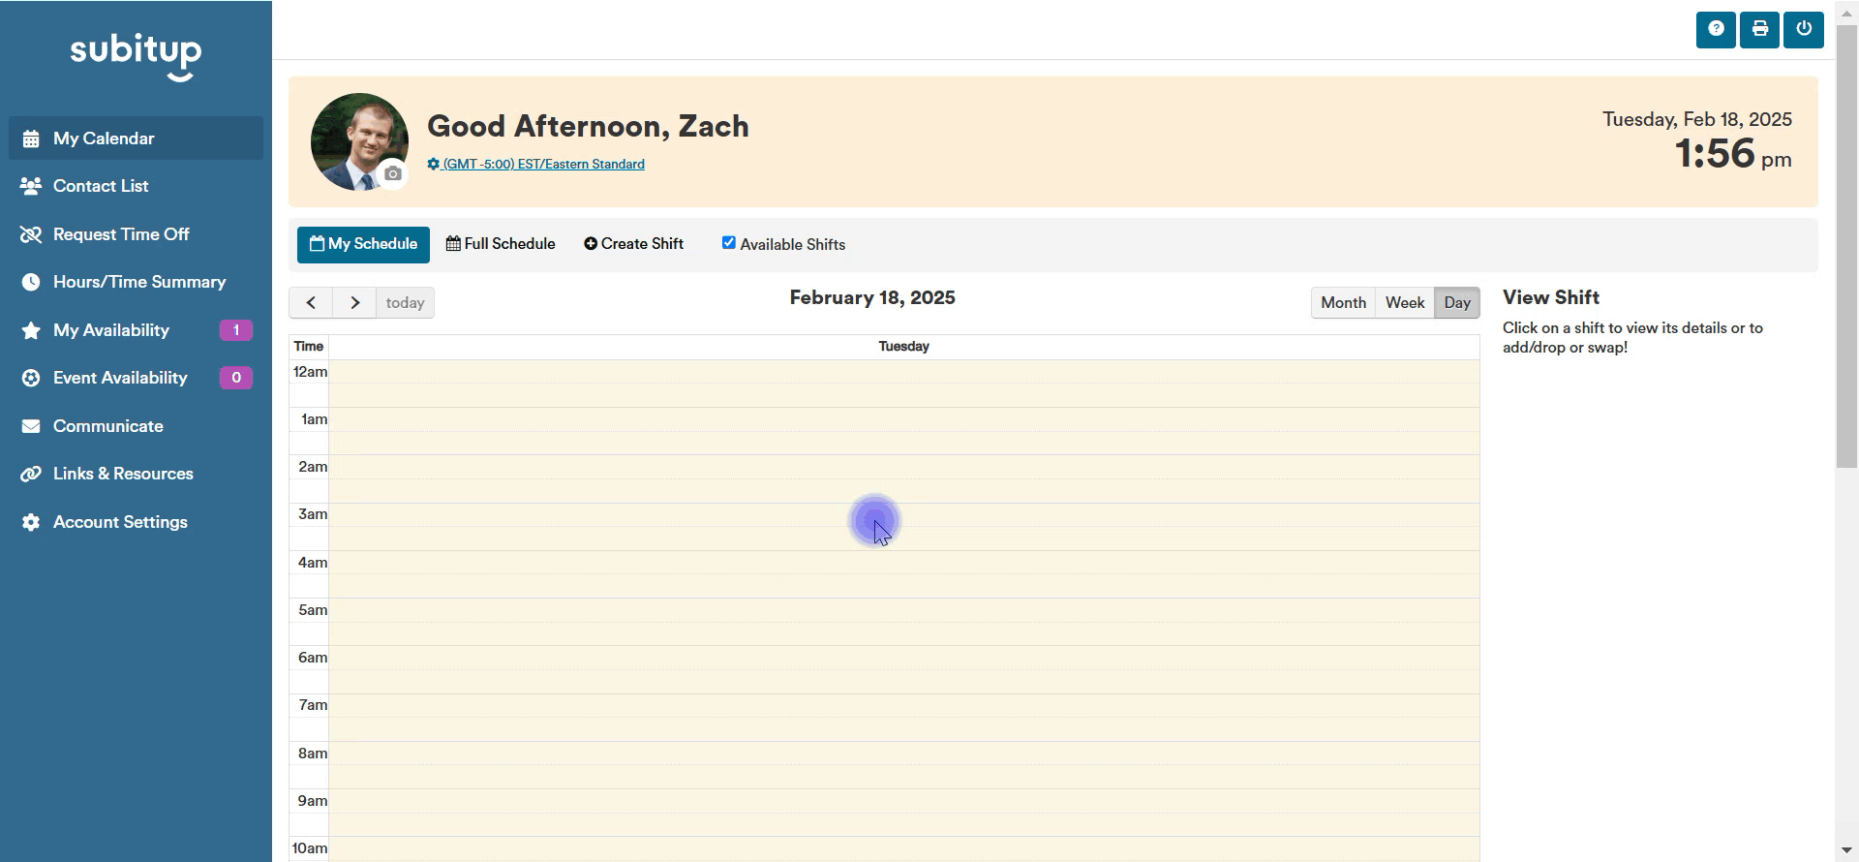Open Account Settings in sidebar
This screenshot has width=1859, height=862.
120,522
